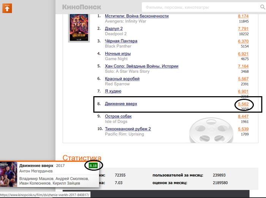The height and width of the screenshot is (198, 266).
Task: Open the Движение вверх list link
Action: (x=121, y=104)
